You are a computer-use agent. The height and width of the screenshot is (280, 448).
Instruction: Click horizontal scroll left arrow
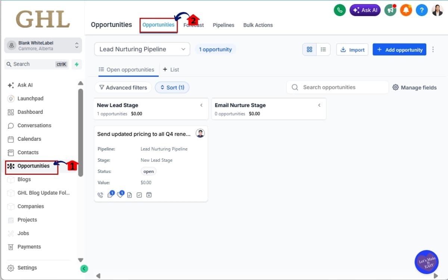(98, 276)
